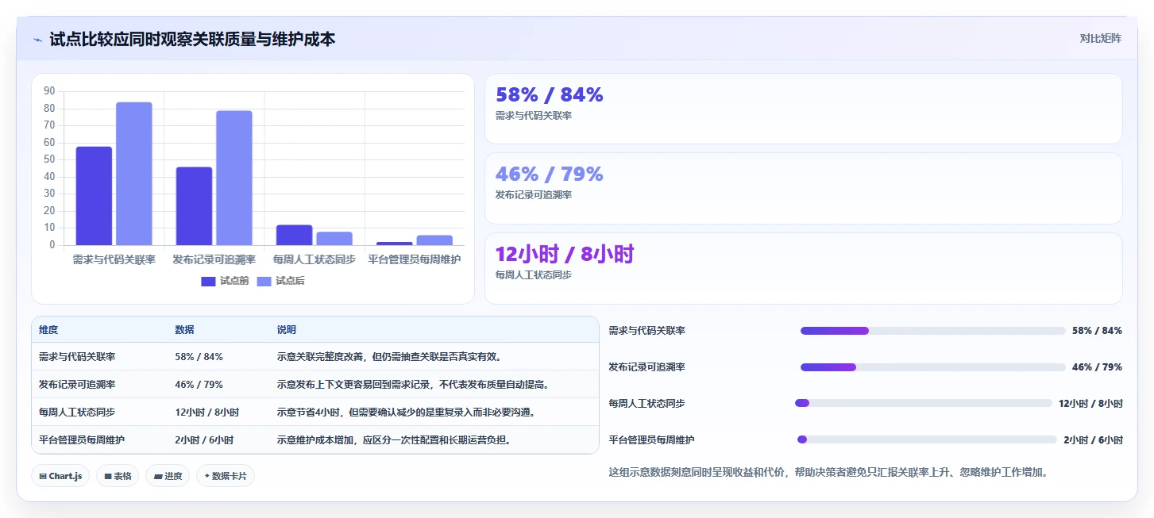Screen dimensions: 1154x518
Task: Click the 数据 table column header
Action: point(184,330)
